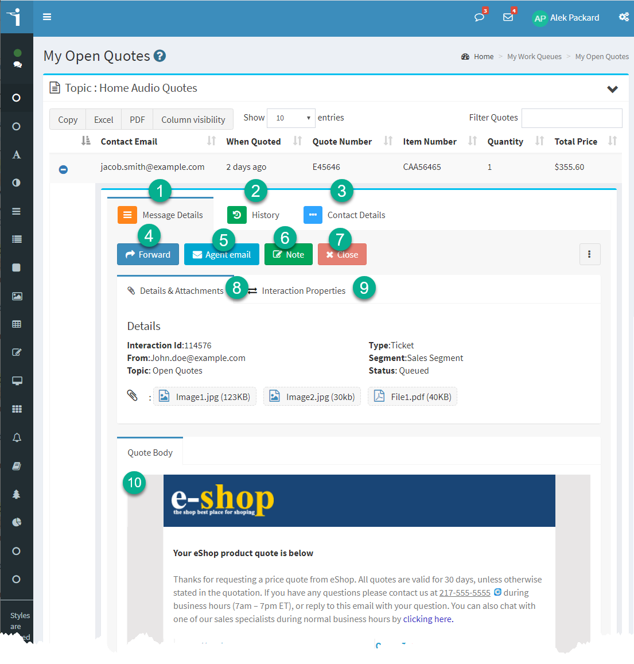Collapse the jacob.smith@example.com row details
The height and width of the screenshot is (664, 634).
coord(64,169)
